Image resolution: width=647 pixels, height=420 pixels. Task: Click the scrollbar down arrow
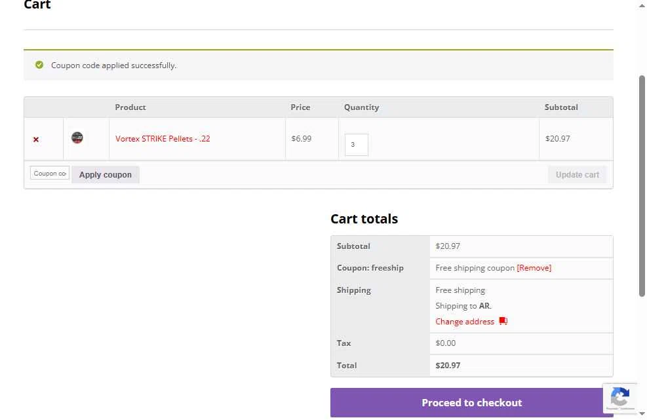(x=642, y=413)
